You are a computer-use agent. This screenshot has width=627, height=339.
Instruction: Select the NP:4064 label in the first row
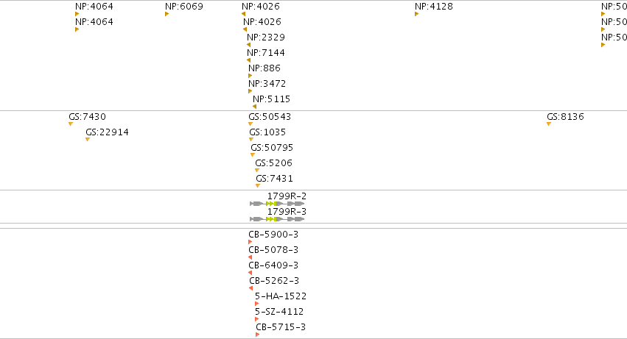(94, 7)
